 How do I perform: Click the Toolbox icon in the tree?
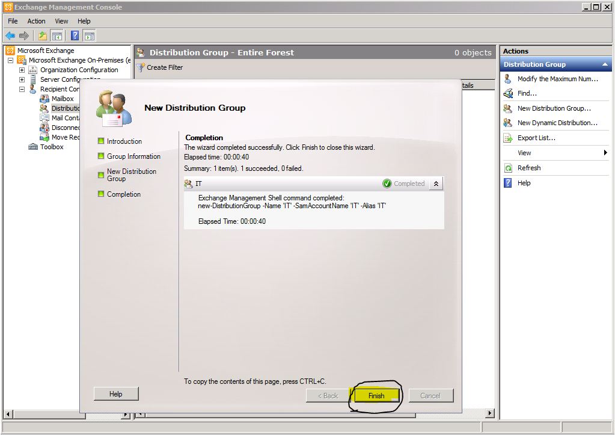(x=33, y=147)
